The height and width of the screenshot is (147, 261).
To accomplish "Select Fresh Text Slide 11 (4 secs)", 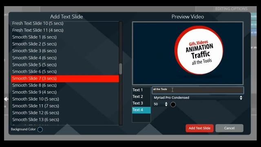I will pyautogui.click(x=65, y=30).
